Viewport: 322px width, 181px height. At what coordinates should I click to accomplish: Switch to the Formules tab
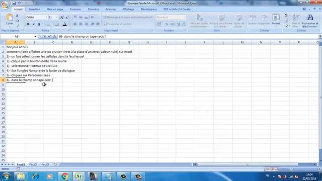coord(75,9)
